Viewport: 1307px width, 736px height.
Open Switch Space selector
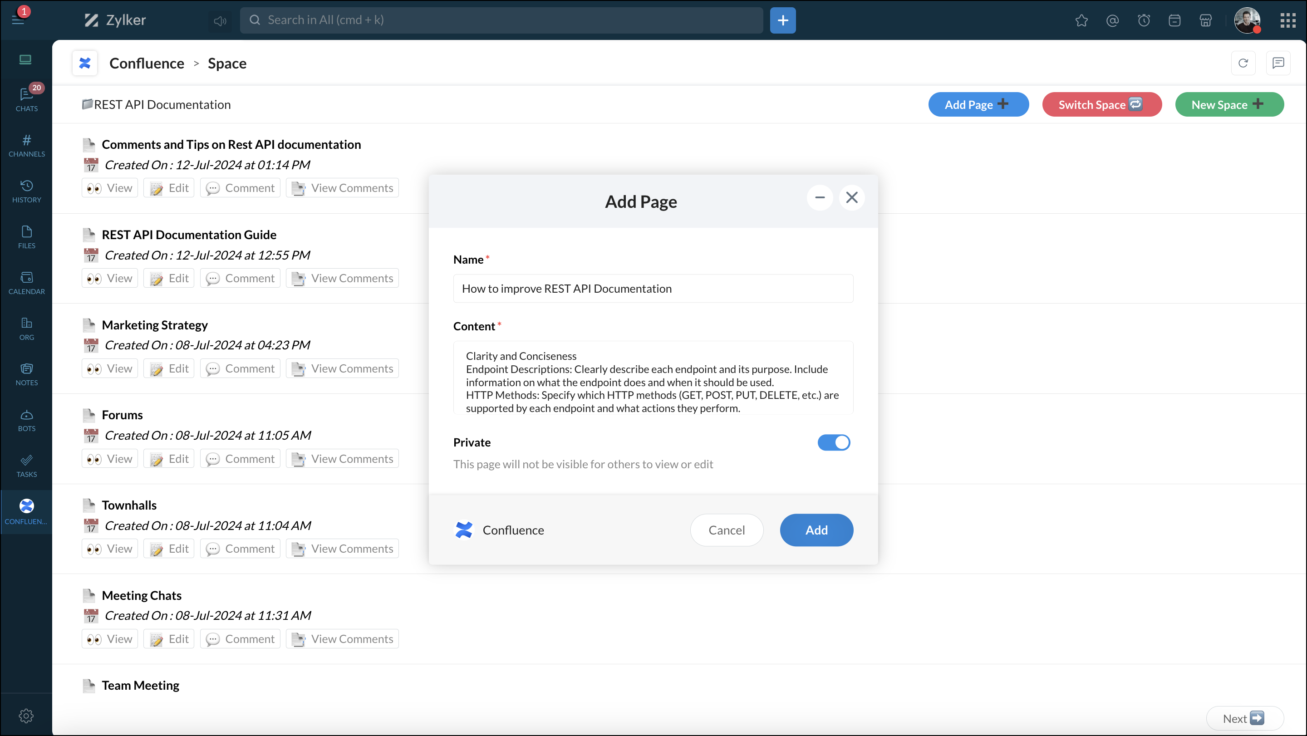[1101, 104]
